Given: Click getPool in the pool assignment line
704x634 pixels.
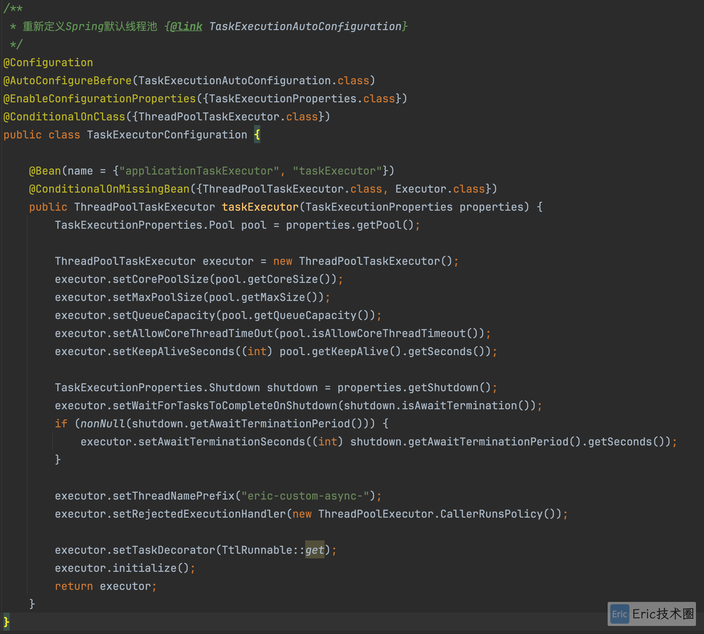Looking at the screenshot, I should (x=379, y=225).
